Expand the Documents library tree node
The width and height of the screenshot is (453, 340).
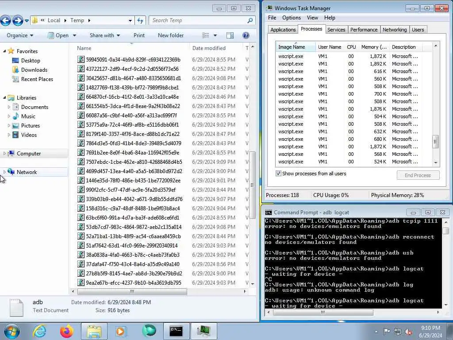click(9, 107)
